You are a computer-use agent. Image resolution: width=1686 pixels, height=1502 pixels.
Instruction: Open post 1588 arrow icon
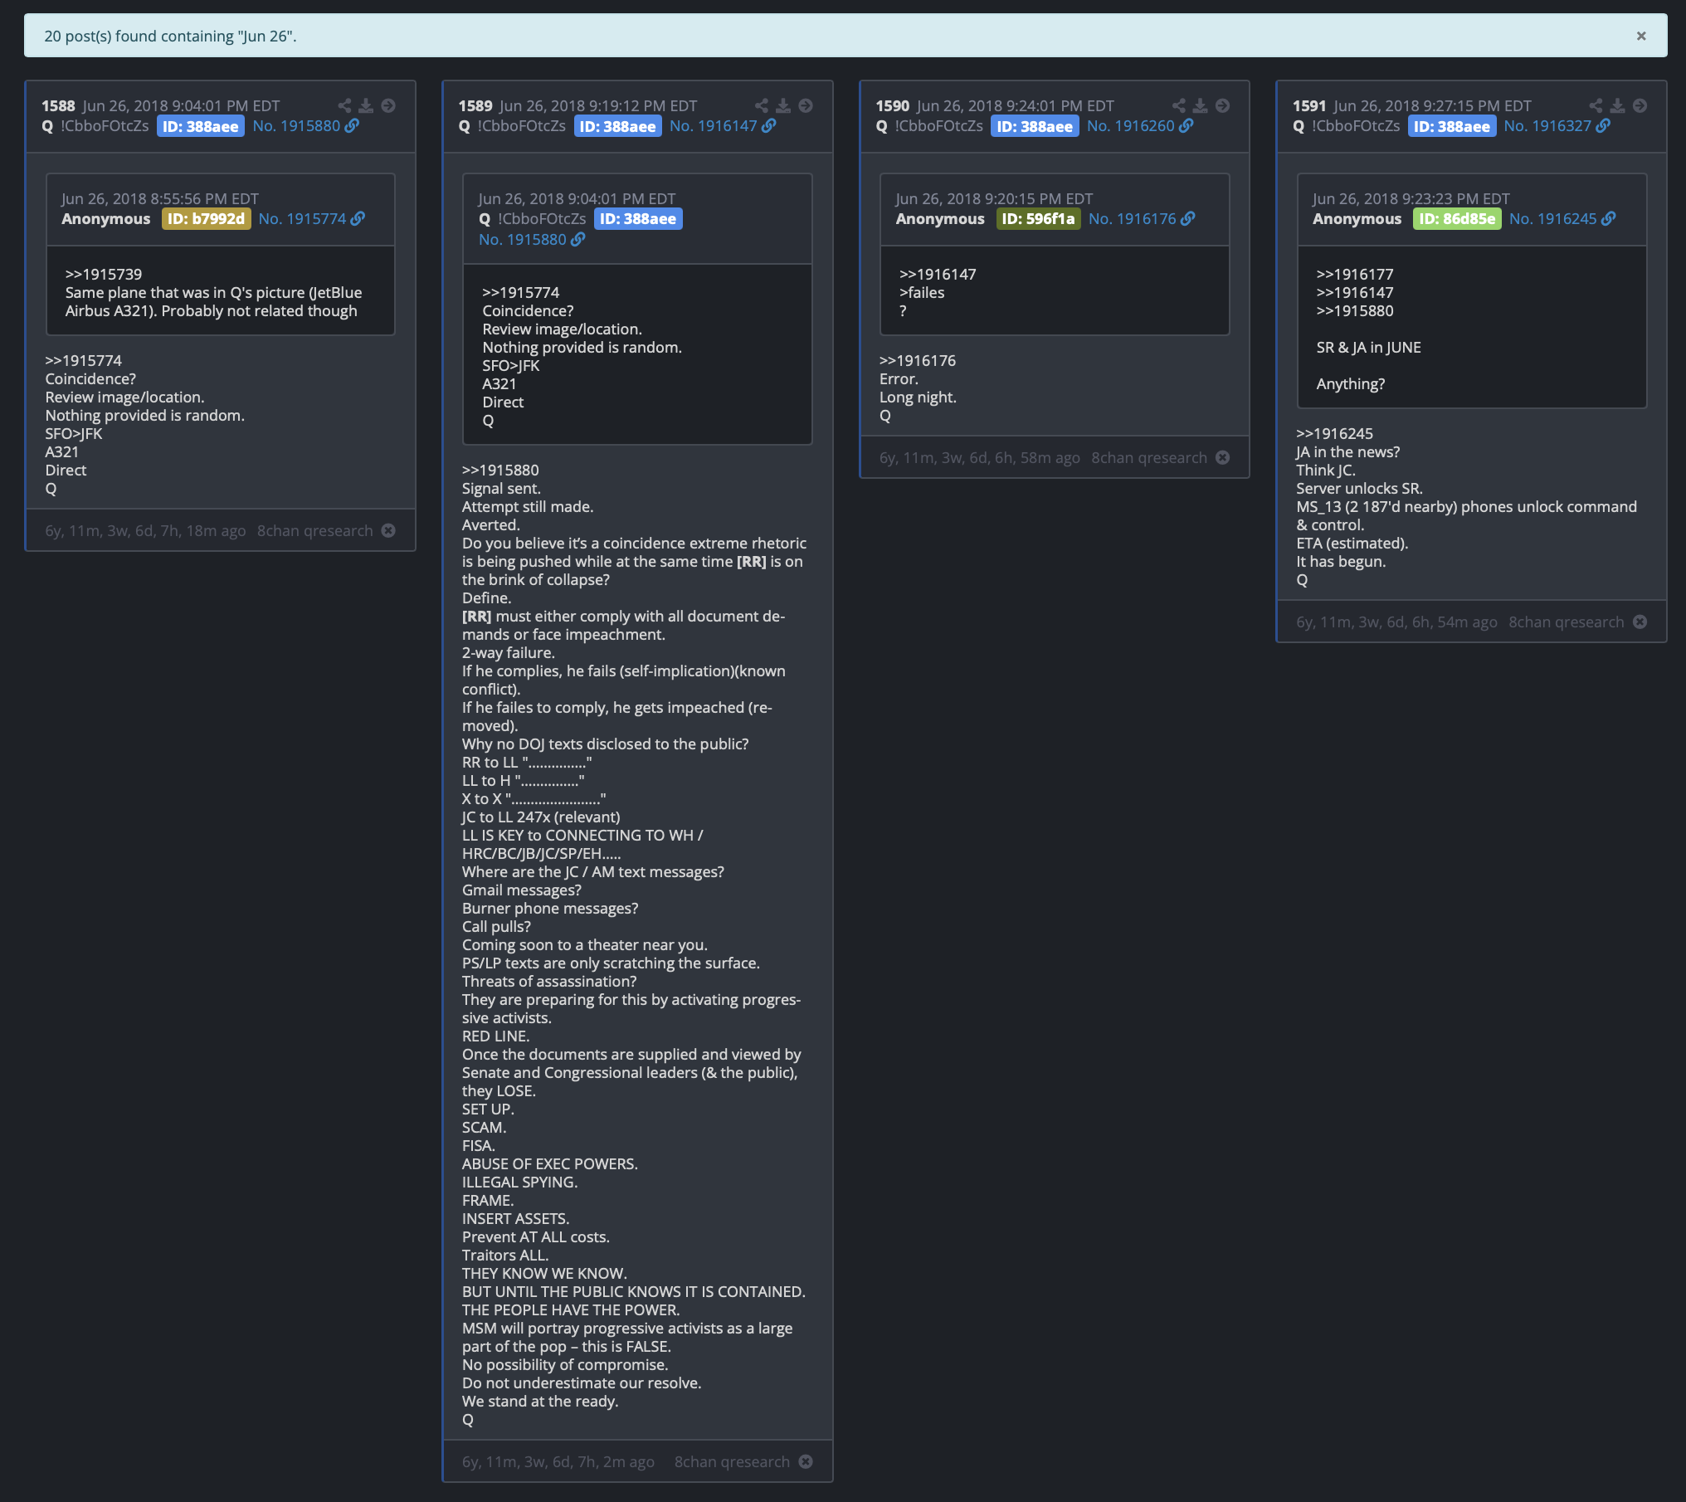(388, 105)
